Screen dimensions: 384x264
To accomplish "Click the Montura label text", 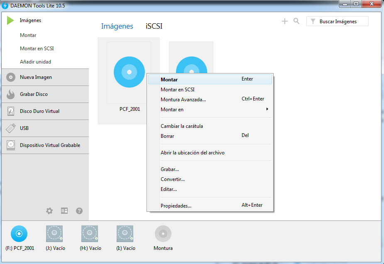I will pyautogui.click(x=163, y=248).
